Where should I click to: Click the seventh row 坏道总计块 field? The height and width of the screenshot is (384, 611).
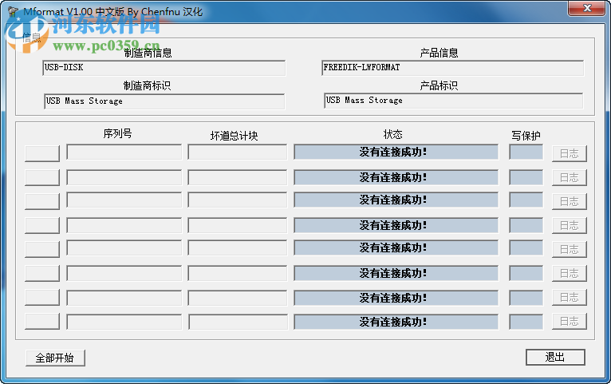click(238, 298)
